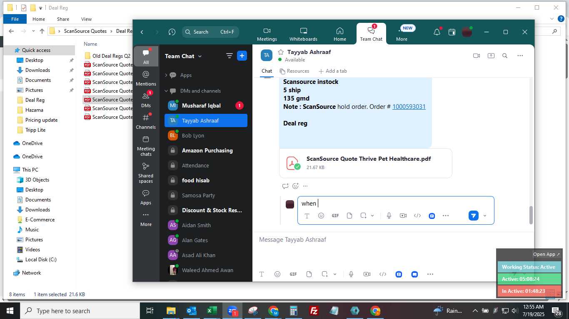The height and width of the screenshot is (319, 569).
Task: Open the profile avatar in Zoom's header
Action: coord(467,32)
